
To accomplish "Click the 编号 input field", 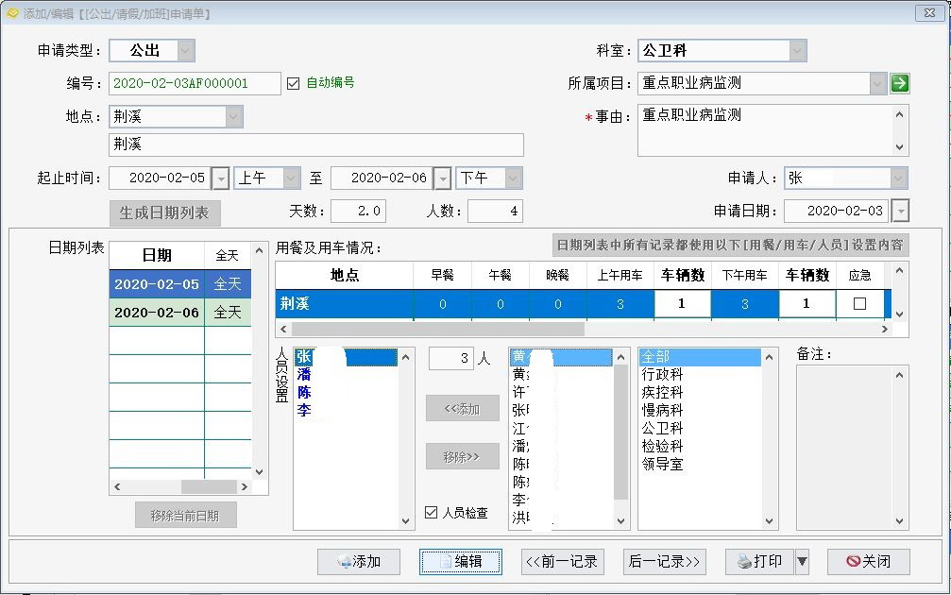I will pos(195,83).
